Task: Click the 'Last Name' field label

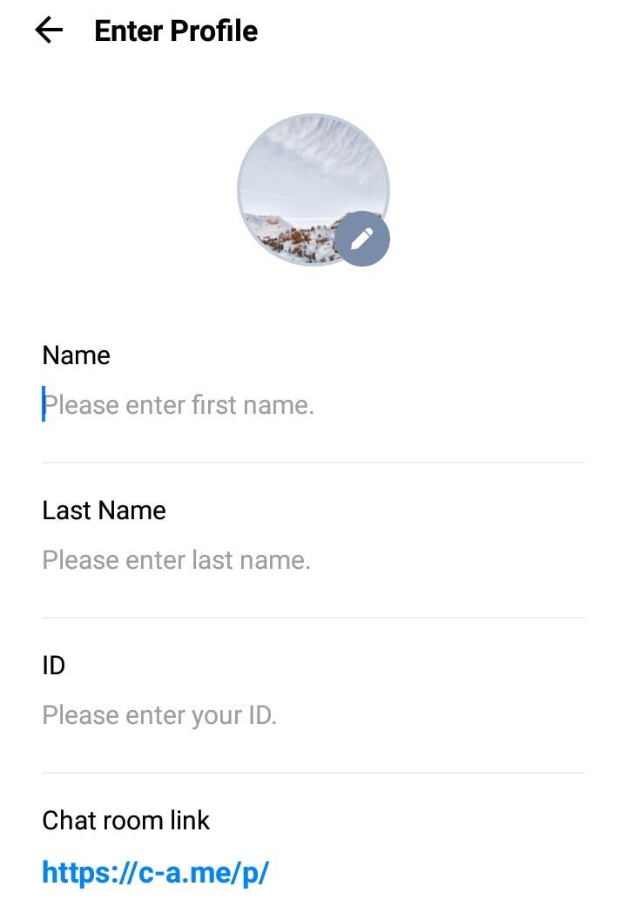Action: pos(104,510)
